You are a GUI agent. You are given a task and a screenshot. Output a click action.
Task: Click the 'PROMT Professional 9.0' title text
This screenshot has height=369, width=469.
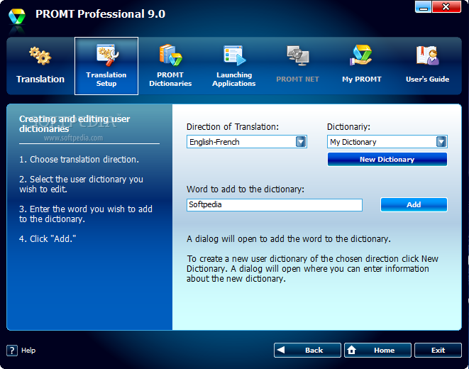click(x=100, y=14)
